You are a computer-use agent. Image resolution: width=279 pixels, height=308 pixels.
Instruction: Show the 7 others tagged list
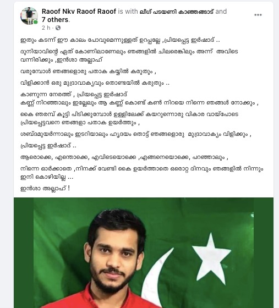pos(55,20)
